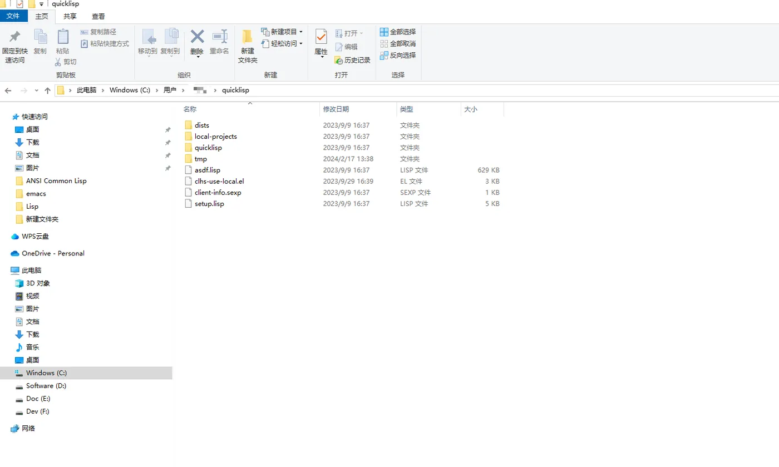Sort by 大小 column header
This screenshot has height=467, width=779.
click(482, 109)
